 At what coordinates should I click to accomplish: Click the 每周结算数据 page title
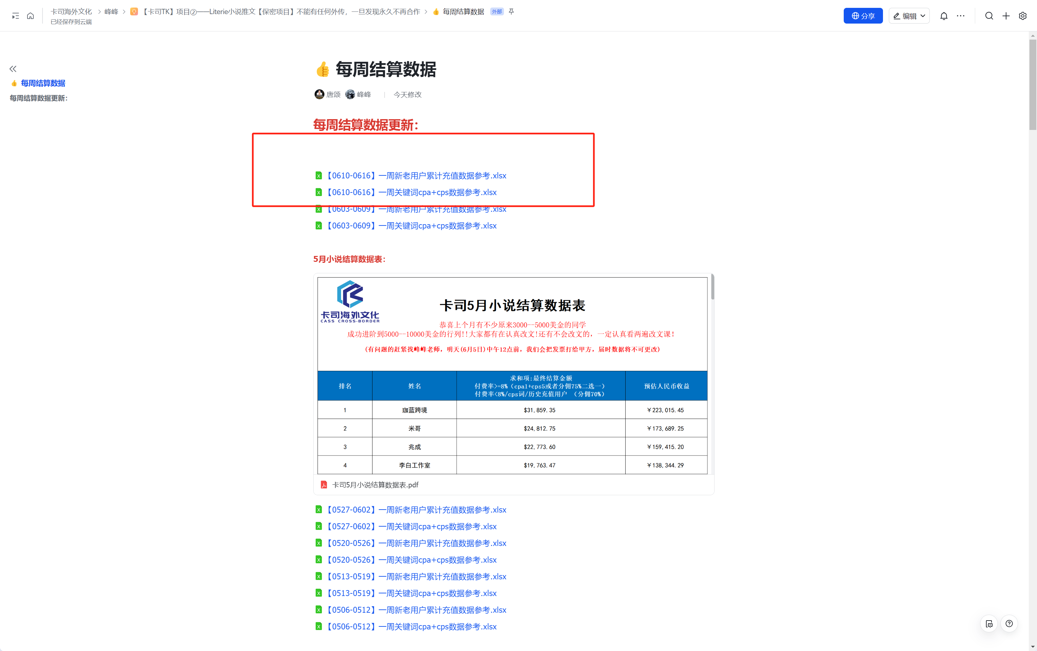(x=386, y=69)
